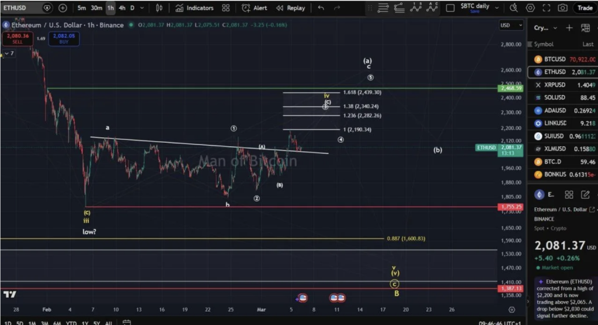Image resolution: width=598 pixels, height=325 pixels.
Task: Sort watchlist by Symbol column
Action: pyautogui.click(x=544, y=44)
